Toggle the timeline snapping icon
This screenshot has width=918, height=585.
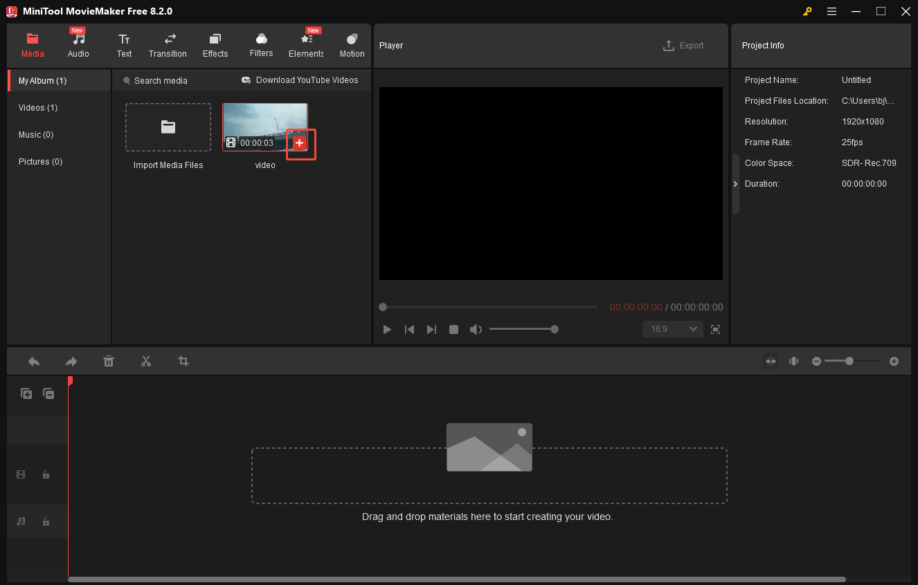pyautogui.click(x=771, y=361)
